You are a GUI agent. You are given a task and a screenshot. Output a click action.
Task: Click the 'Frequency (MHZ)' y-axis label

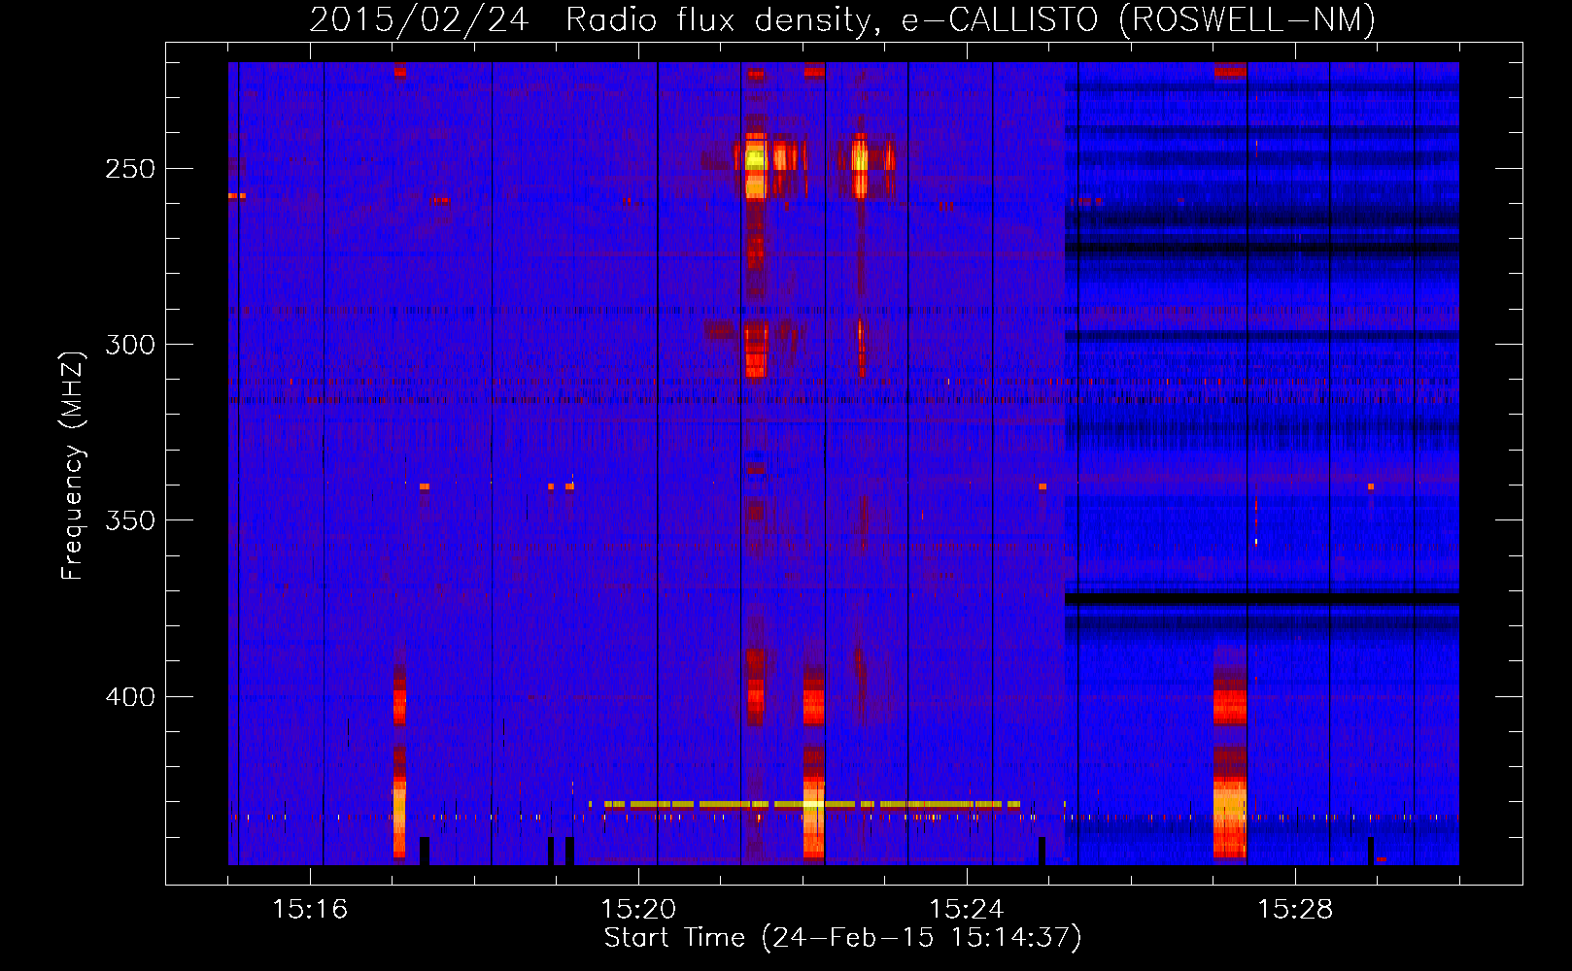(73, 466)
